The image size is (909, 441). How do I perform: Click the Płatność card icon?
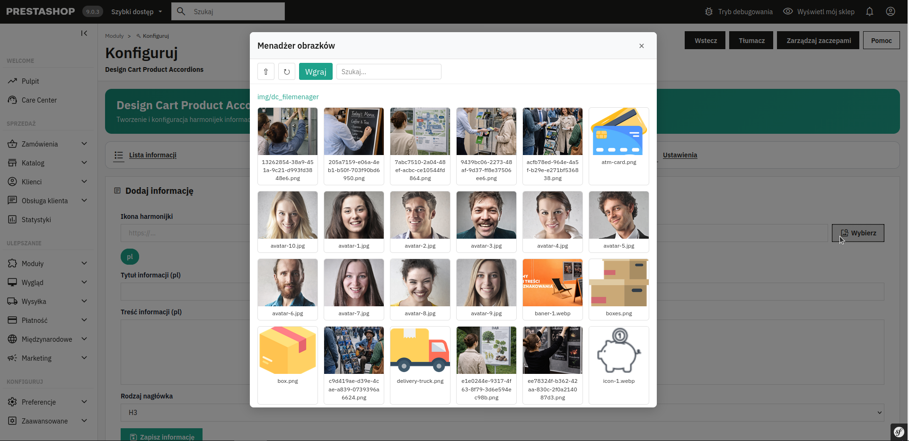[x=12, y=320]
